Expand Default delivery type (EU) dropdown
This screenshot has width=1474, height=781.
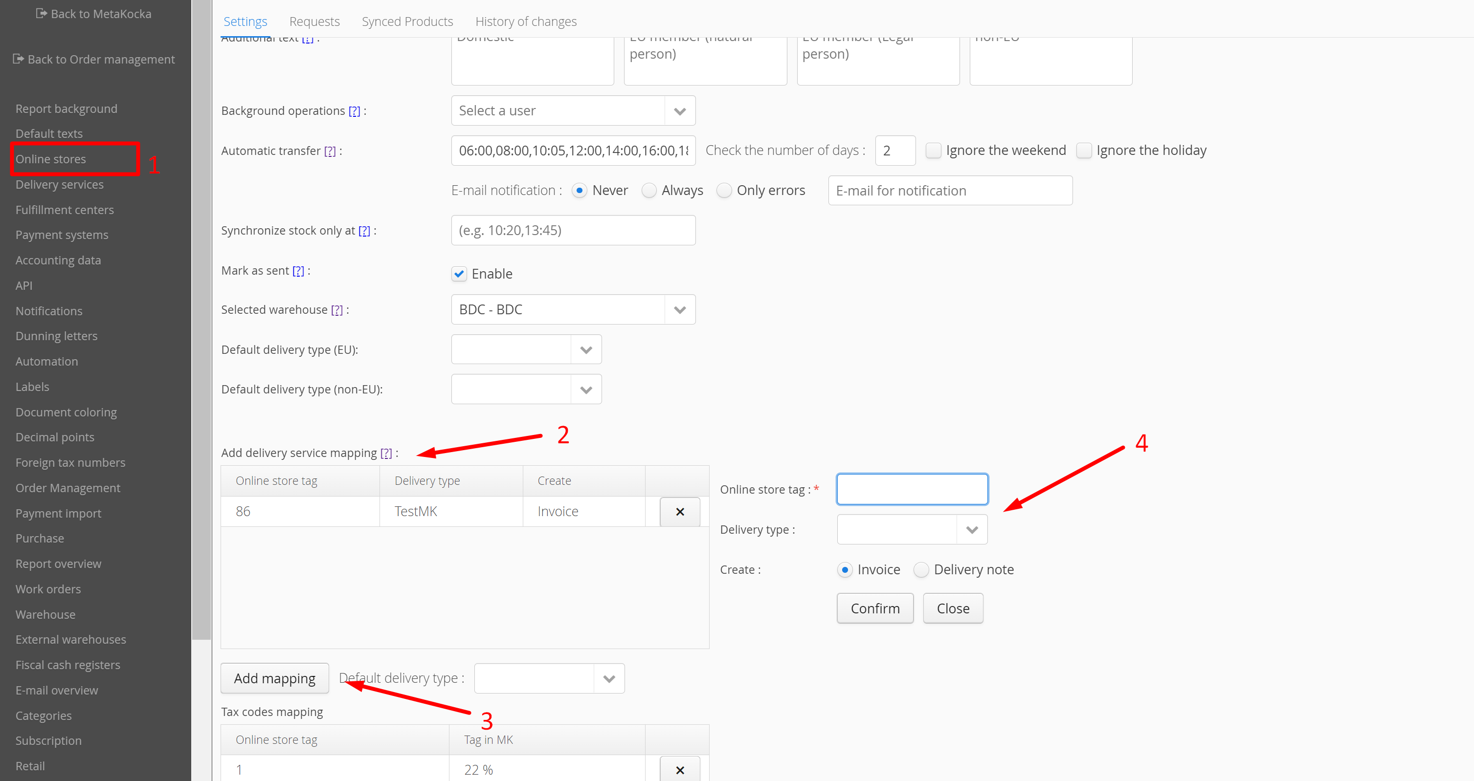click(585, 350)
